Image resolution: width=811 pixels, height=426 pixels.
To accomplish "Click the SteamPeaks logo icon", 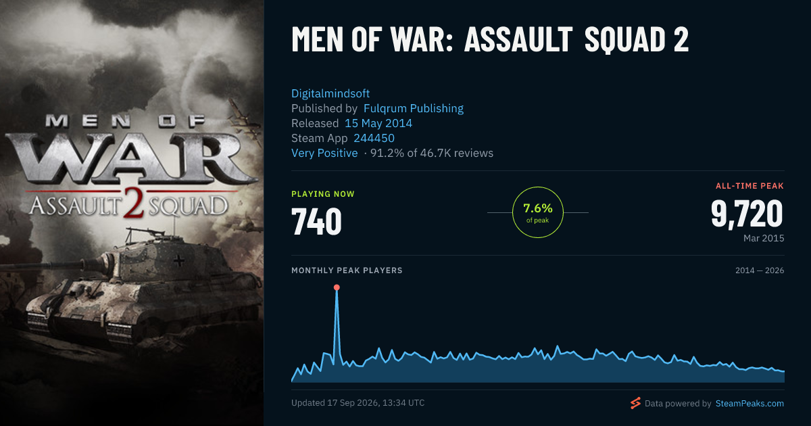I will 635,403.
